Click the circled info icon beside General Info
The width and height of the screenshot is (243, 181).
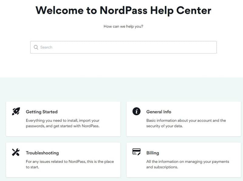(136, 111)
